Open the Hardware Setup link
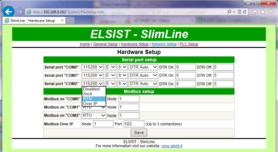The height and width of the screenshot is (152, 278). (135, 44)
